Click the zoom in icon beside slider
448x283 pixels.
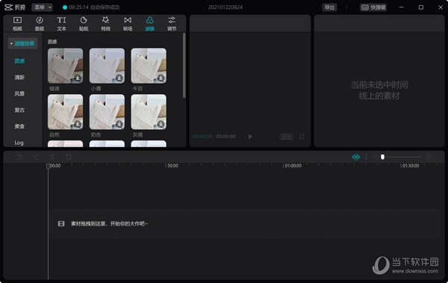[428, 157]
